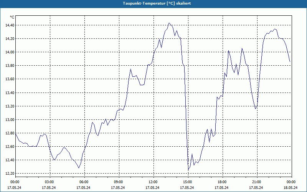Select the 13,80 y-axis label

pyautogui.click(x=9, y=66)
